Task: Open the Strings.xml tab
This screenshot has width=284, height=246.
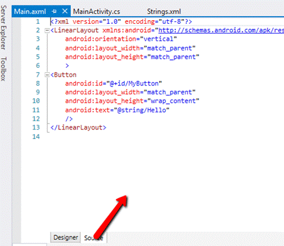Action: (x=164, y=11)
